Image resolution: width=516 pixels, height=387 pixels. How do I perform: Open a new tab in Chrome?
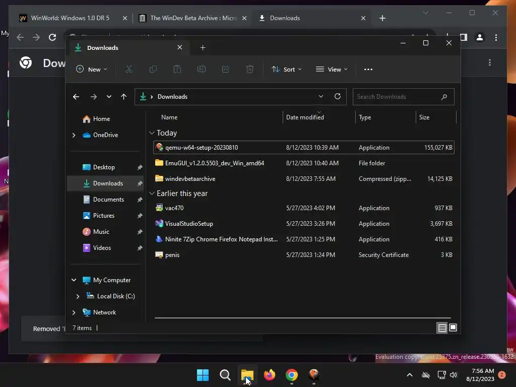[x=382, y=18]
